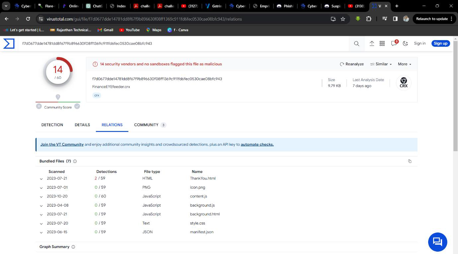The image size is (458, 254).
Task: Switch to the COMMUNITY tab
Action: click(x=146, y=125)
